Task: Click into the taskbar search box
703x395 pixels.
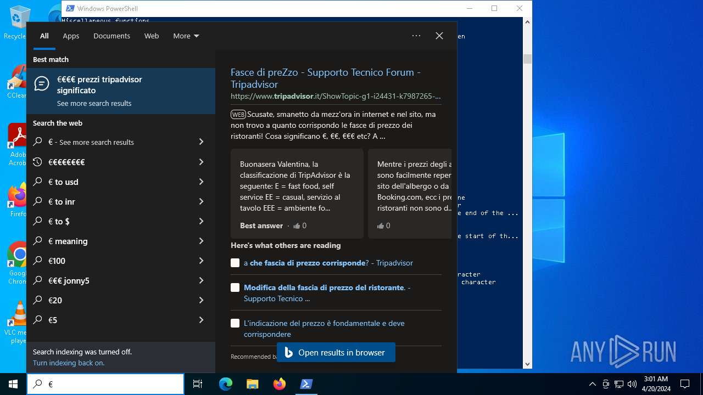Action: (x=105, y=384)
